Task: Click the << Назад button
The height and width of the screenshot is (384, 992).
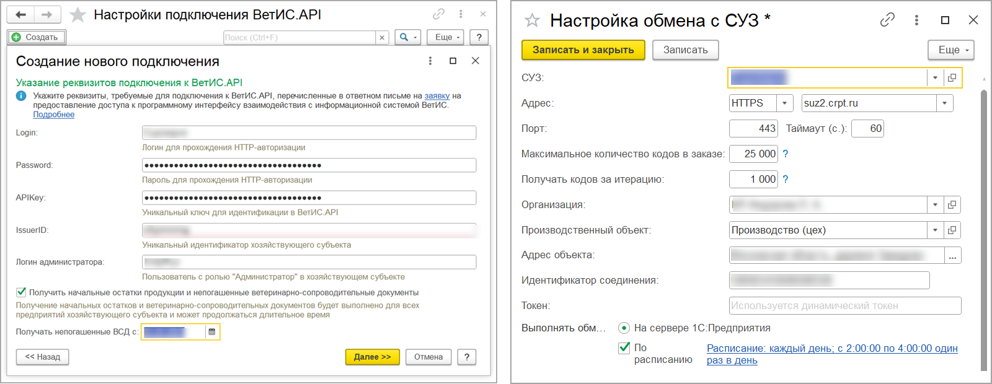Action: pos(42,357)
